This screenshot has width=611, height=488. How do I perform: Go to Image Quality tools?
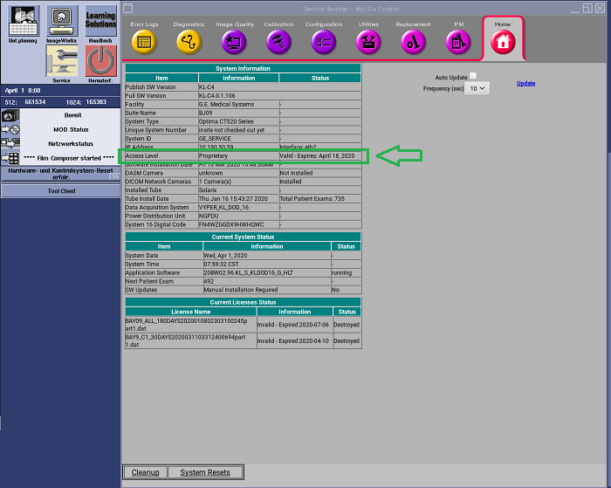click(233, 40)
